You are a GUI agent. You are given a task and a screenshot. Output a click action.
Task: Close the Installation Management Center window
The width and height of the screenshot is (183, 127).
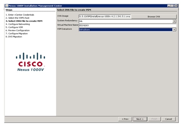point(176,6)
